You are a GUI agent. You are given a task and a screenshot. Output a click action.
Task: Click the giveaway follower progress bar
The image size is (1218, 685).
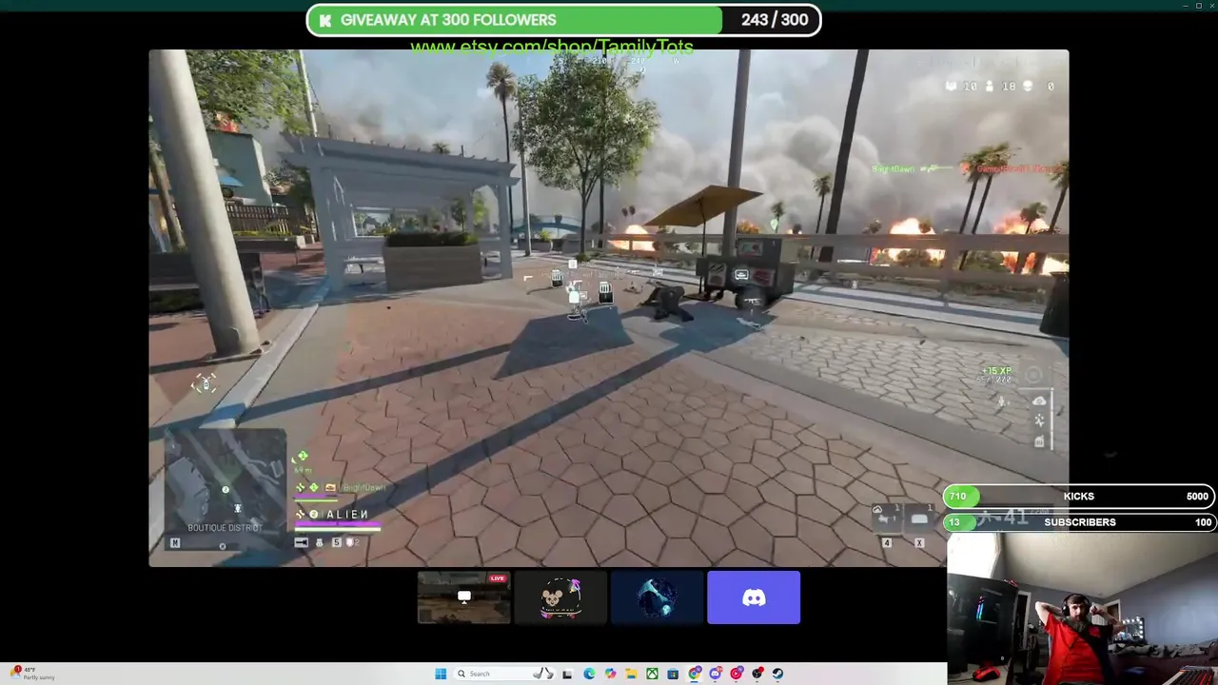(x=563, y=20)
